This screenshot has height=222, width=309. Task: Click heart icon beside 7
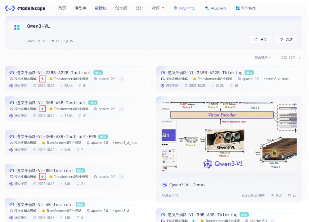[x=78, y=150]
